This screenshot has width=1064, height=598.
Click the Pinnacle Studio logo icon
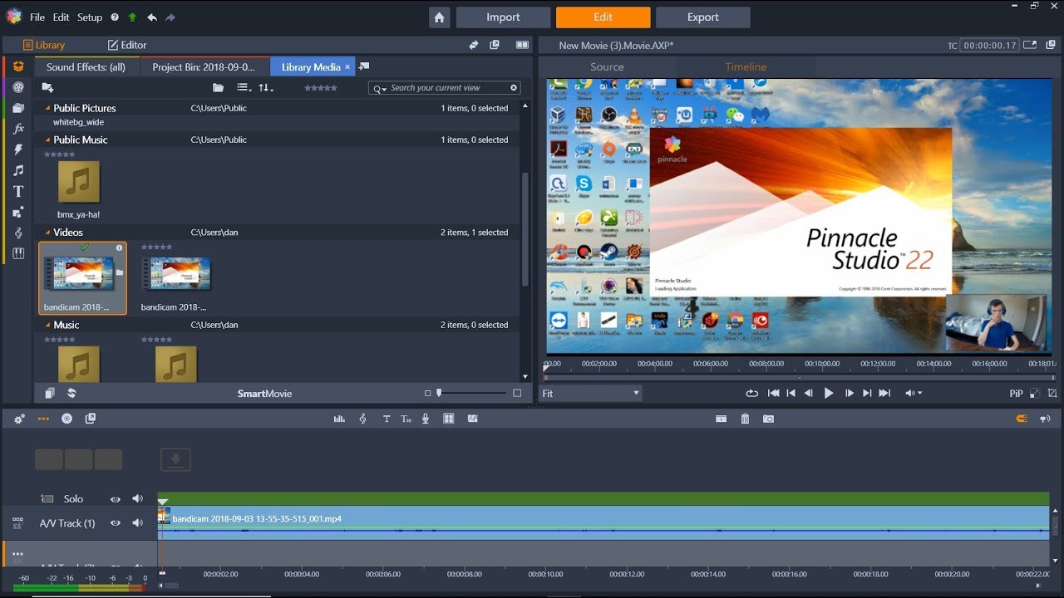[12, 16]
